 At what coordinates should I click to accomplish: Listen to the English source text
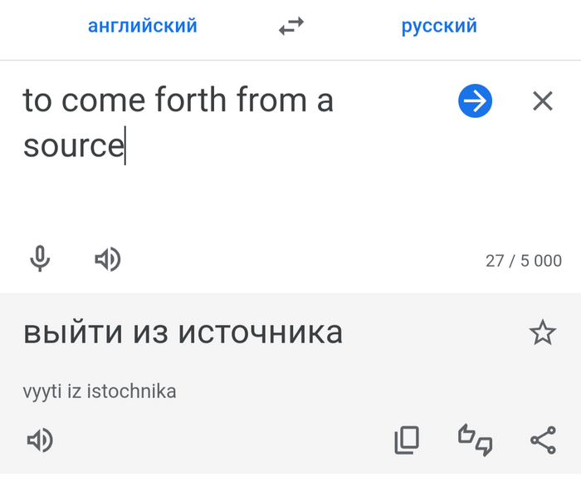pyautogui.click(x=107, y=260)
